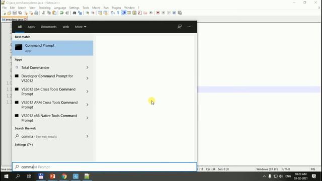This screenshot has height=181, width=322.
Task: Expand VS2012 ARM Cross Tools arrow
Action: 87,105
